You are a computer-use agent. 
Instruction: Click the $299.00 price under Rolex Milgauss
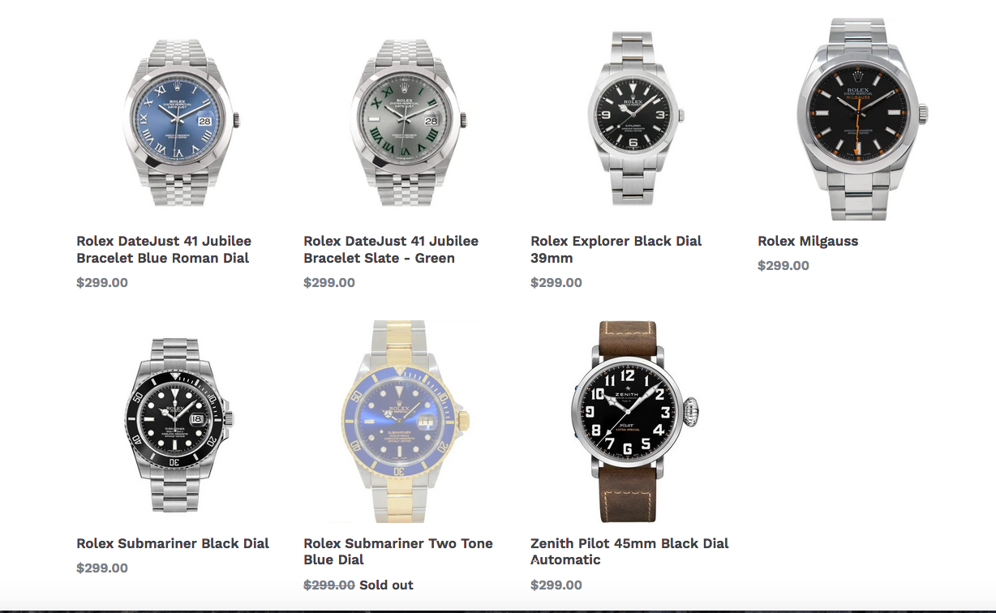click(x=783, y=265)
